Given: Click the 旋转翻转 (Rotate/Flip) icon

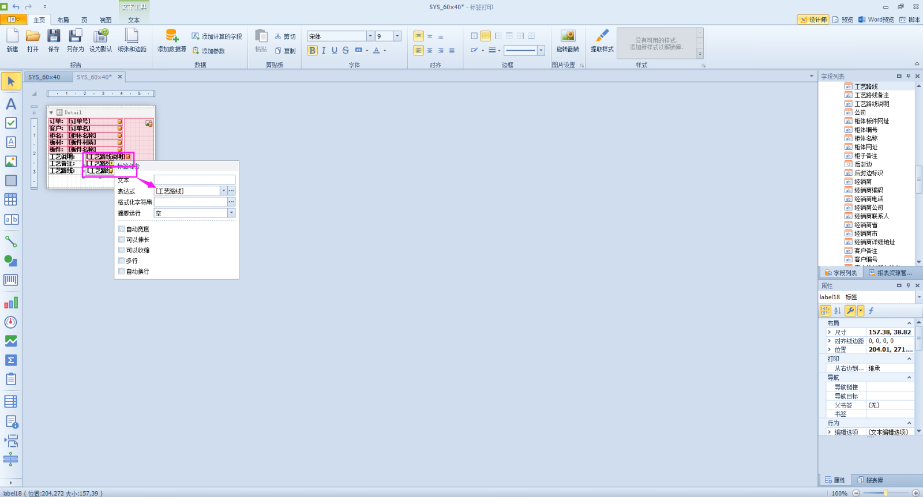Looking at the screenshot, I should pos(568,40).
